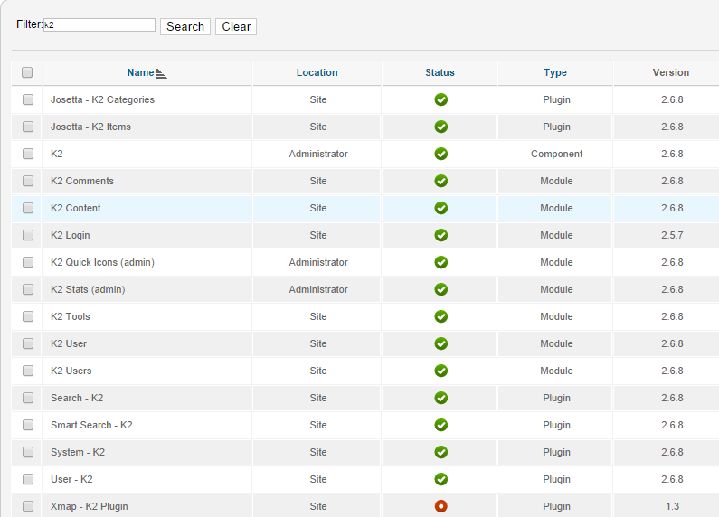Disable Search - K2 plugin via status icon
The image size is (719, 517).
click(x=440, y=398)
